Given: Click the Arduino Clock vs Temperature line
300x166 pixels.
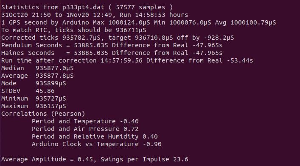Looking at the screenshot, I should point(97,144).
